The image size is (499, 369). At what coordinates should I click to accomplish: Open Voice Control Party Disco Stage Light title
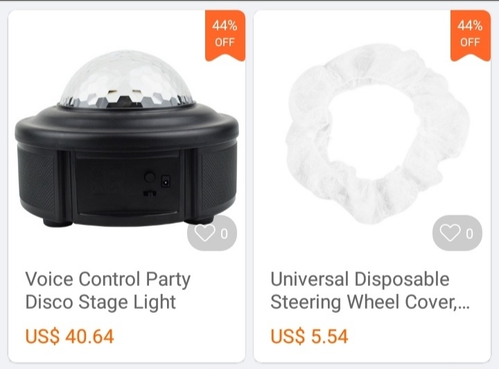point(108,291)
